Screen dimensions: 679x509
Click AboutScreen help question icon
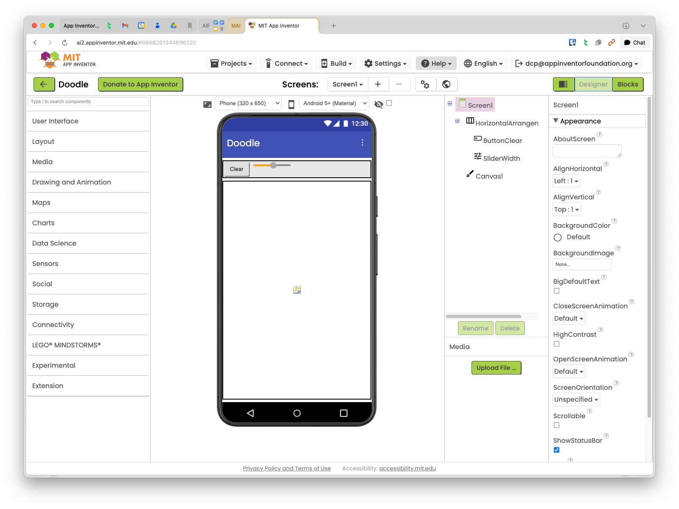[600, 134]
